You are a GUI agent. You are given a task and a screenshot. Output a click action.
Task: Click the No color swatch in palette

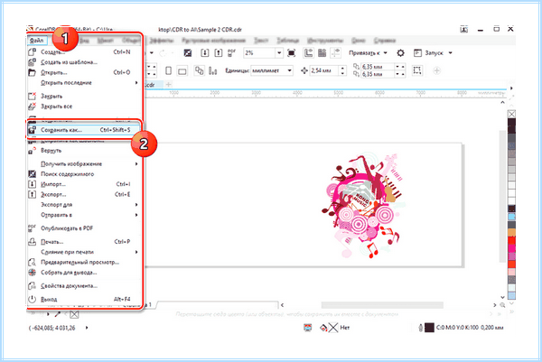click(511, 114)
